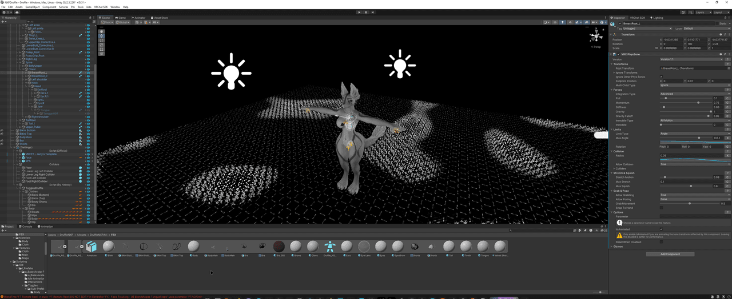This screenshot has height=299, width=732.
Task: Select the Tongue material thumbnail
Action: pos(483,246)
